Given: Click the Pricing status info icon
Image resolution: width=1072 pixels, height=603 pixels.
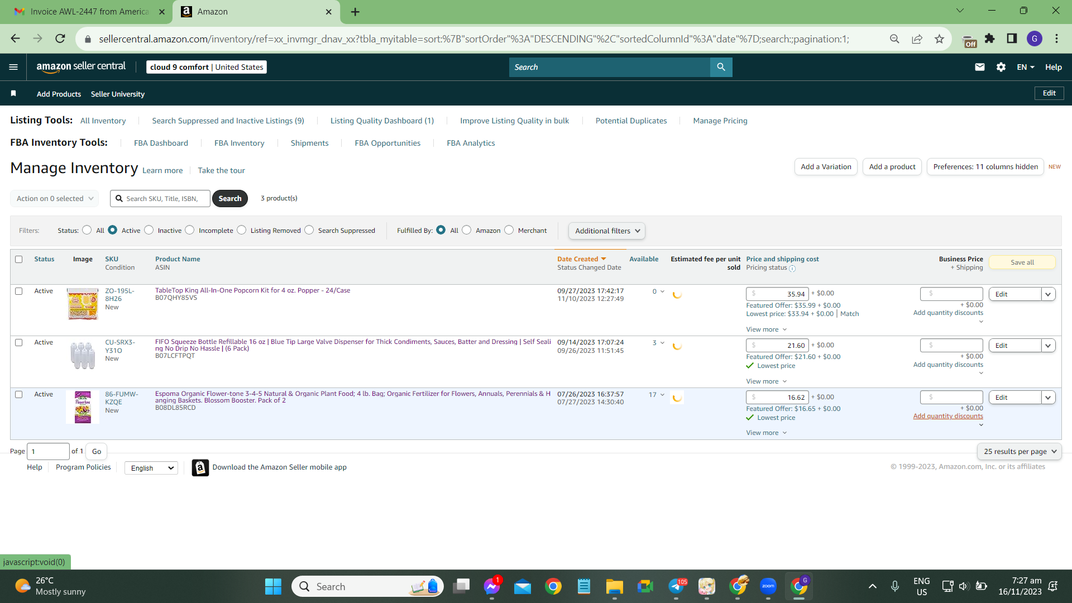Looking at the screenshot, I should pyautogui.click(x=792, y=269).
